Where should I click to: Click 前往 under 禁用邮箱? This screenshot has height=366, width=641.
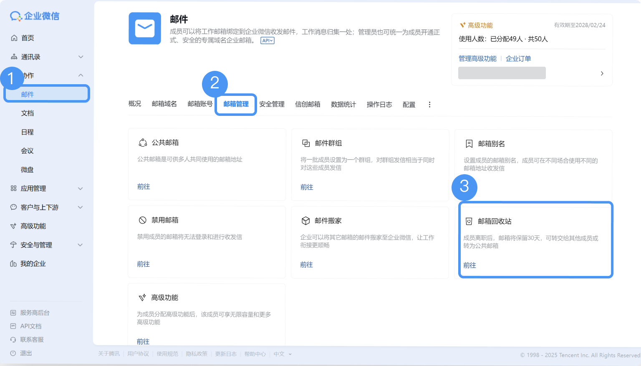143,264
